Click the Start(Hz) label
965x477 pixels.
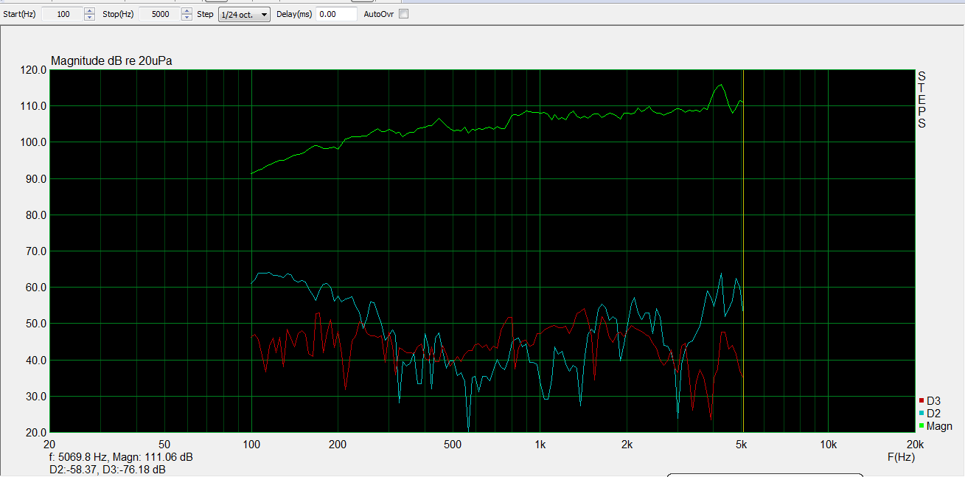pyautogui.click(x=19, y=14)
